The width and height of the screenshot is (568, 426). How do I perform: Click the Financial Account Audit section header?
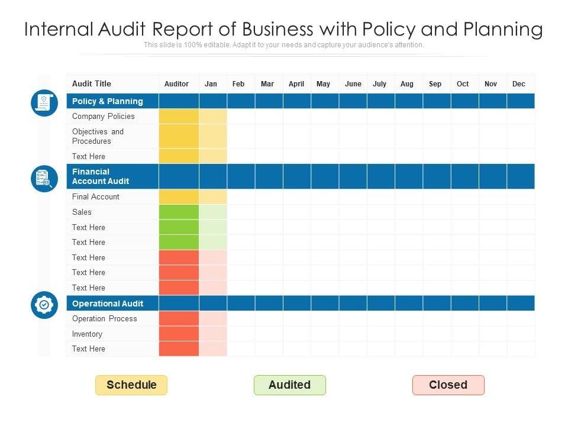(x=101, y=176)
